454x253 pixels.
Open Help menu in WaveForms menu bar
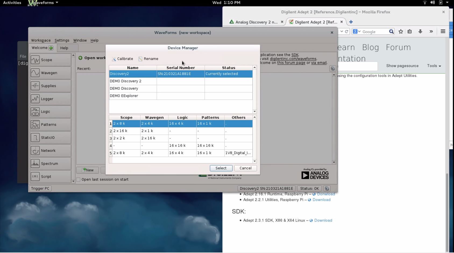[x=94, y=40]
